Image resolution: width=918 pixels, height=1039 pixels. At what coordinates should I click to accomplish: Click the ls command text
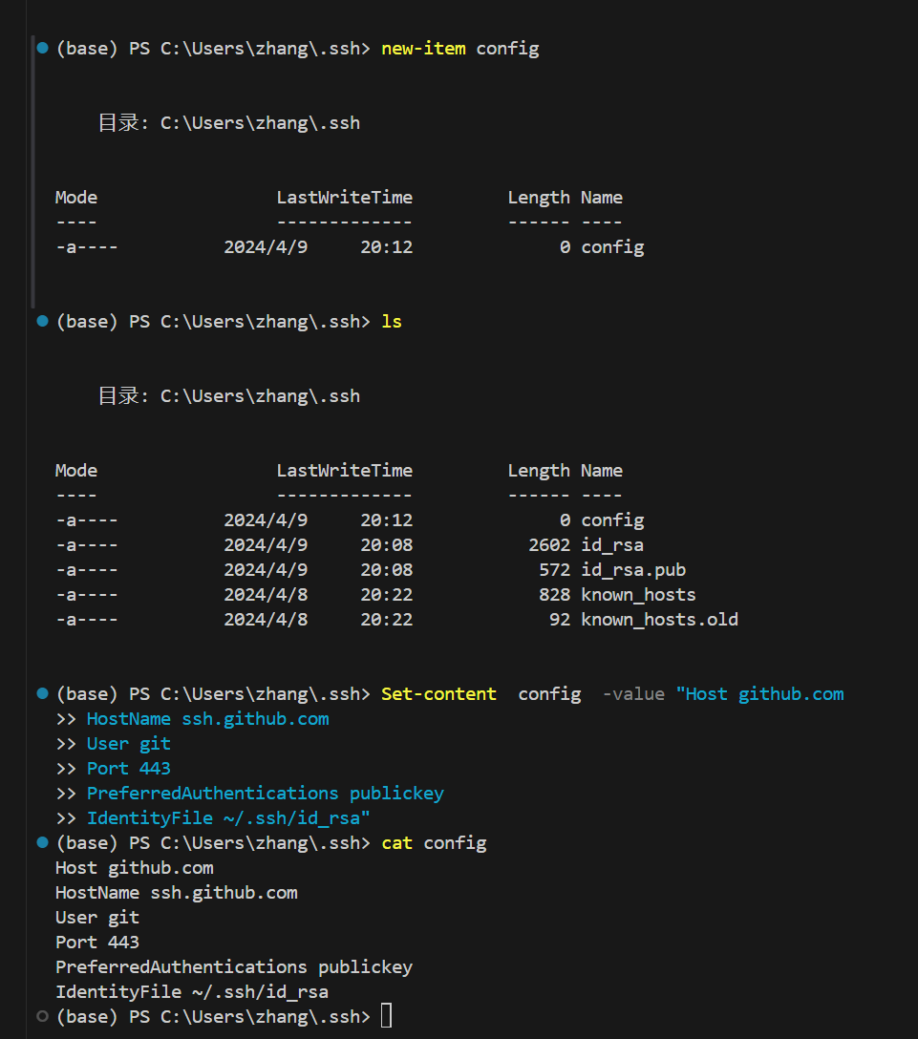click(391, 321)
